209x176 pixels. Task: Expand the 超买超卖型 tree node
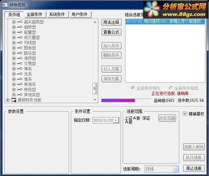point(14,22)
